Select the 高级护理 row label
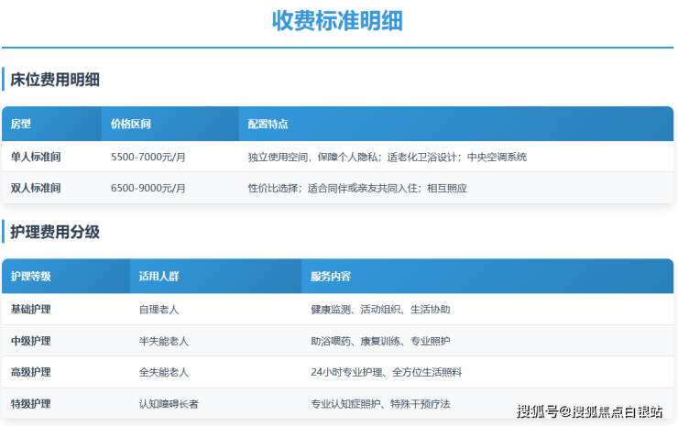This screenshot has width=678, height=426. tap(31, 372)
